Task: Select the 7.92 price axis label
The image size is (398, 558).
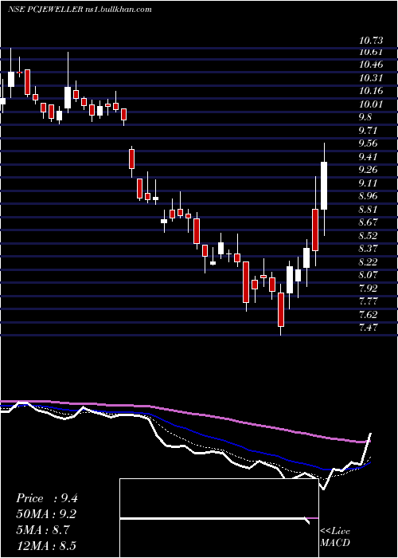Action: [369, 288]
